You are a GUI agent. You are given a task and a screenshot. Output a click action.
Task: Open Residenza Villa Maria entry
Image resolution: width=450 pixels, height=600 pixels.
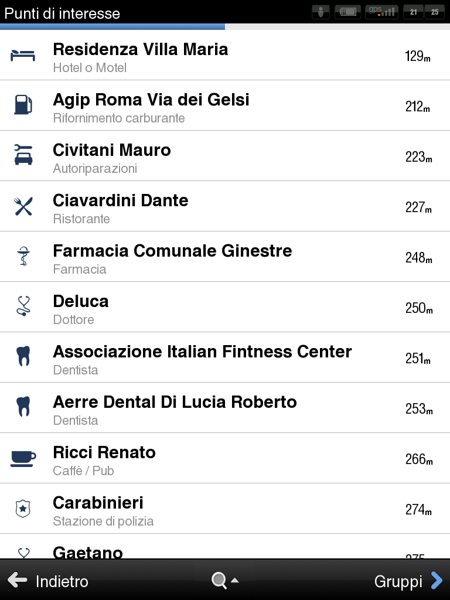[x=225, y=55]
